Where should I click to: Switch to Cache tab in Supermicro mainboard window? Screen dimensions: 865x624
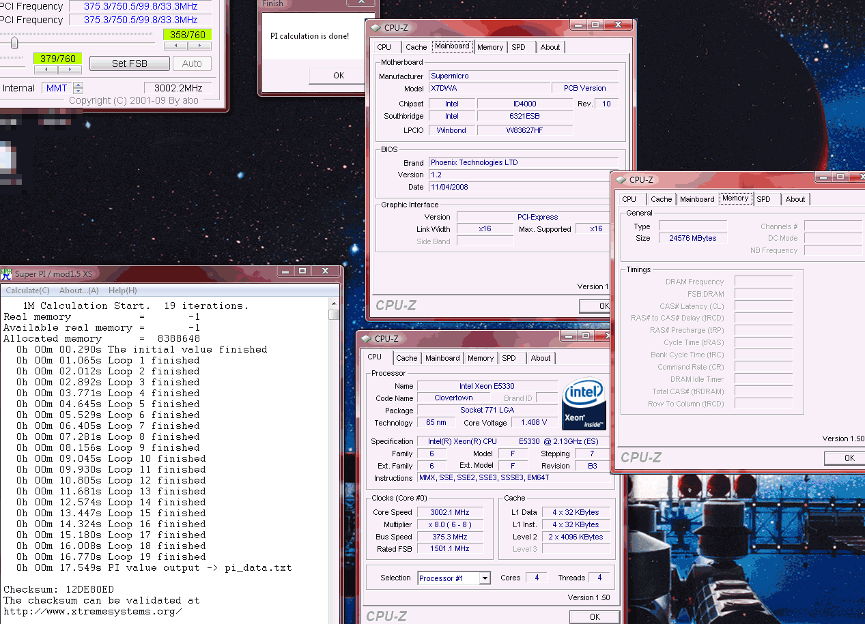[416, 47]
